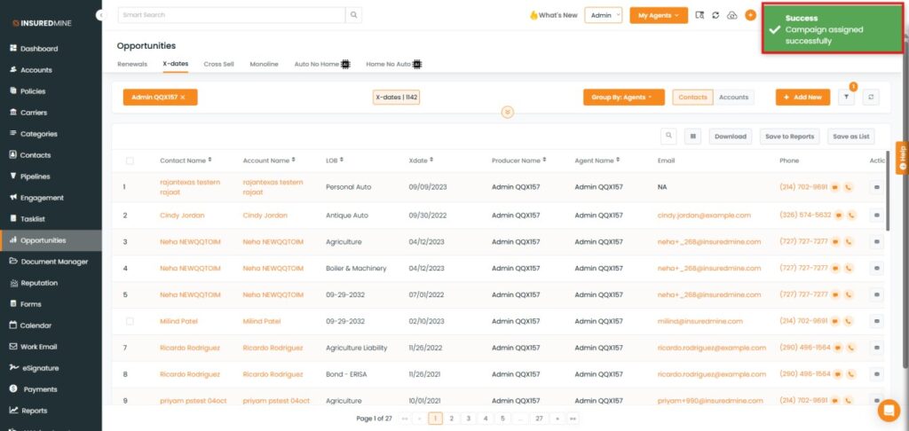Screen dimensions: 909x431
Task: Open the Group By: Agents dropdown
Action: pyautogui.click(x=623, y=98)
